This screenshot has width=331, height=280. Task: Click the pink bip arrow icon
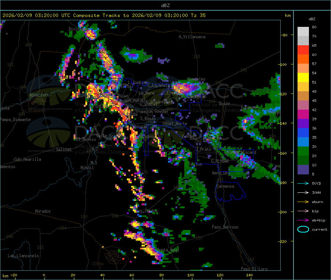(x=303, y=211)
